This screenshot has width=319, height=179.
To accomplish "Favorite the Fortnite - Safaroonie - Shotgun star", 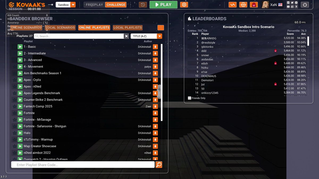I will click(x=14, y=126).
